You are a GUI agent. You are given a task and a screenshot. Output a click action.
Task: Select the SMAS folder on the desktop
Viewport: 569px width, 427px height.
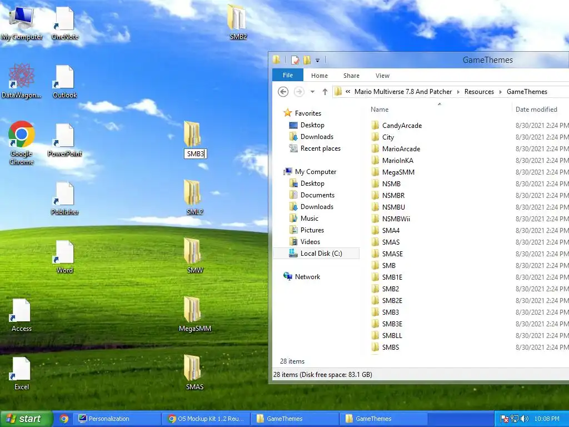point(194,373)
